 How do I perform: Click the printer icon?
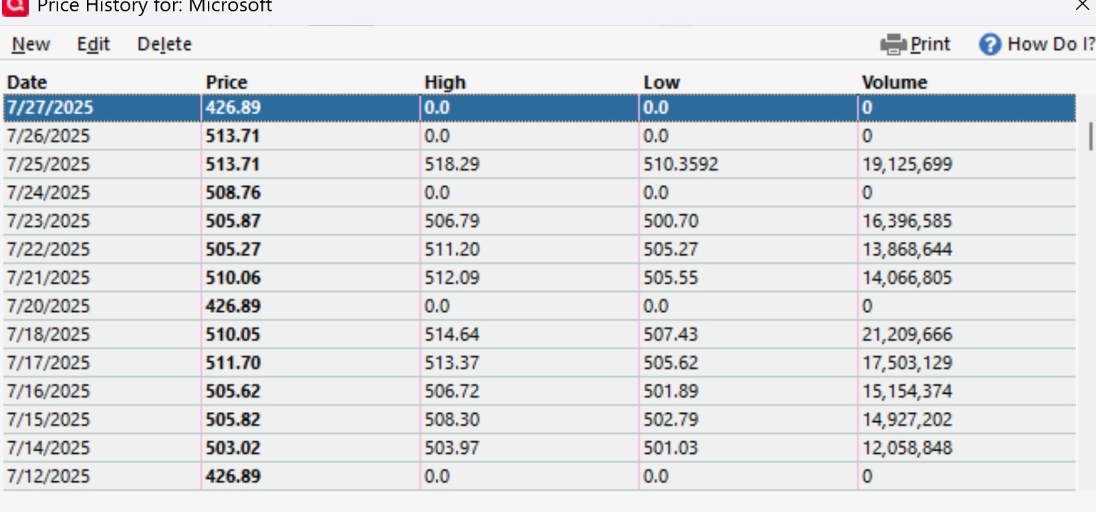click(x=893, y=44)
